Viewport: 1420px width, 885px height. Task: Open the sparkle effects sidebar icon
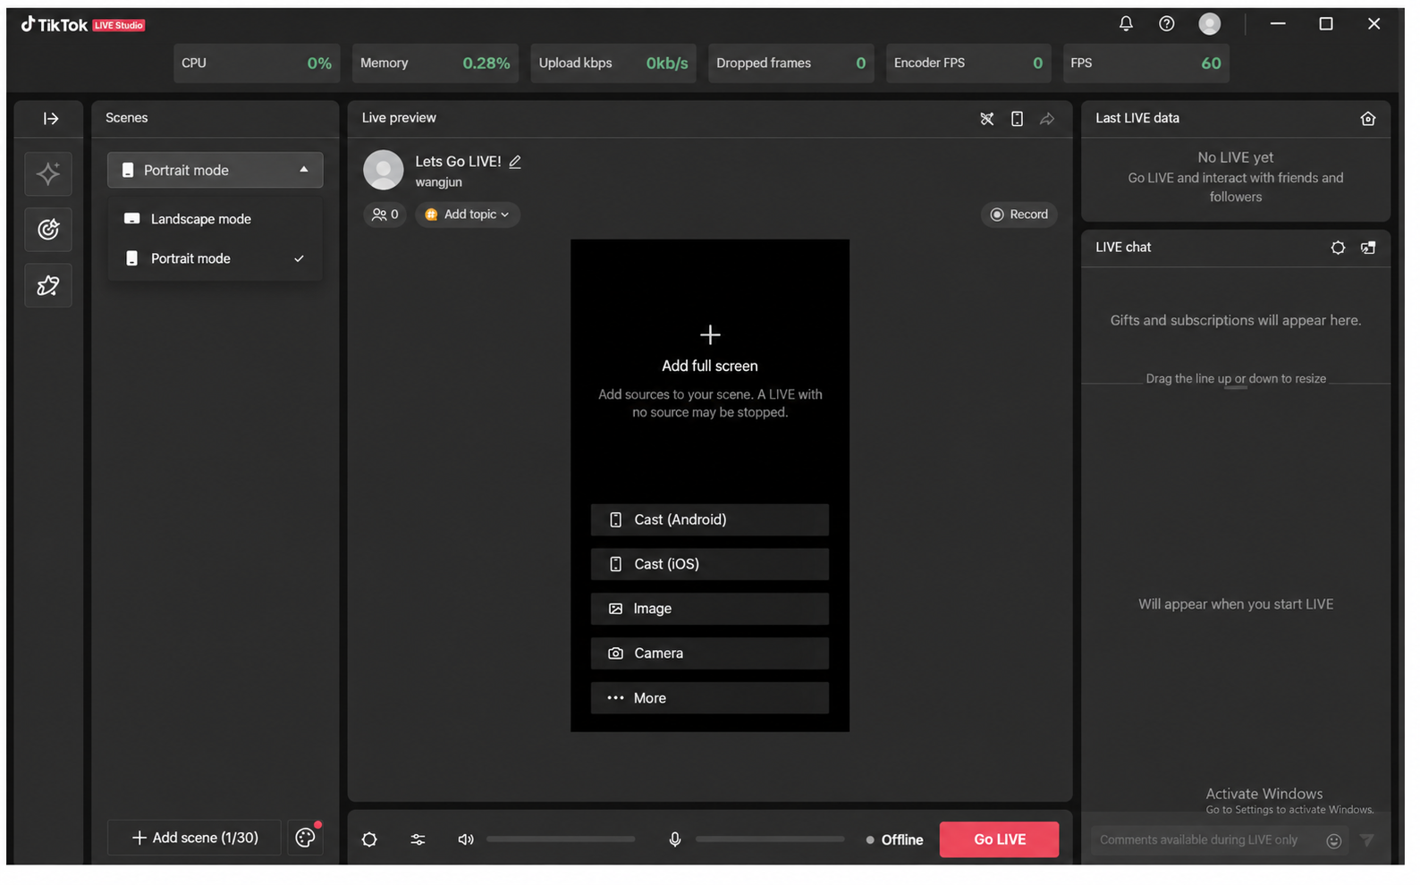tap(48, 173)
